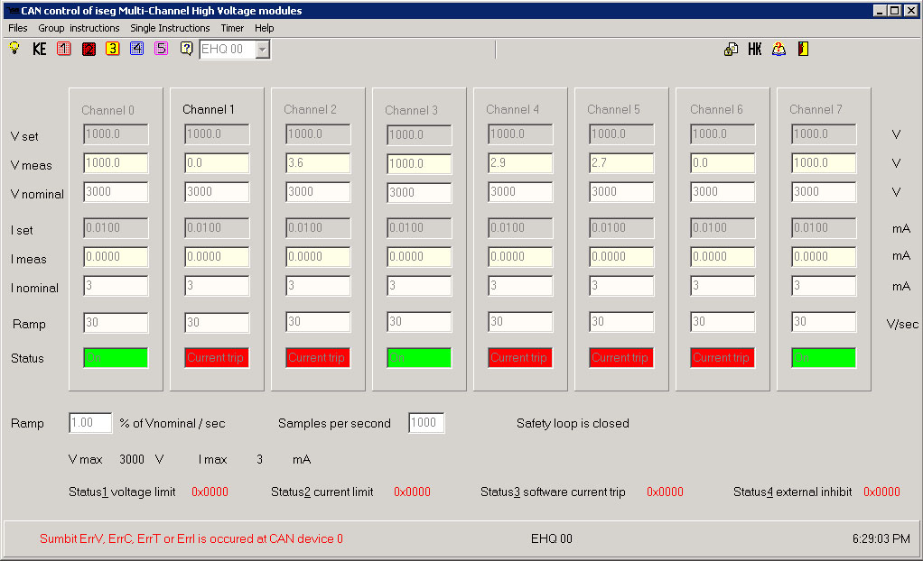Screen dimensions: 923x561
Task: Select the dark red number 2 toolbar icon
Action: click(x=89, y=49)
